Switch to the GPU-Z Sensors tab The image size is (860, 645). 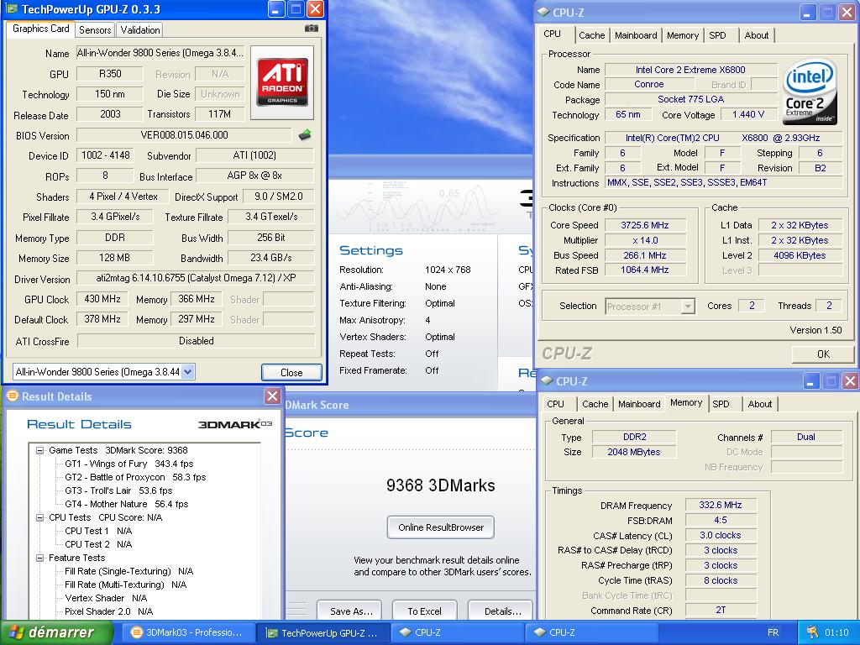[95, 29]
